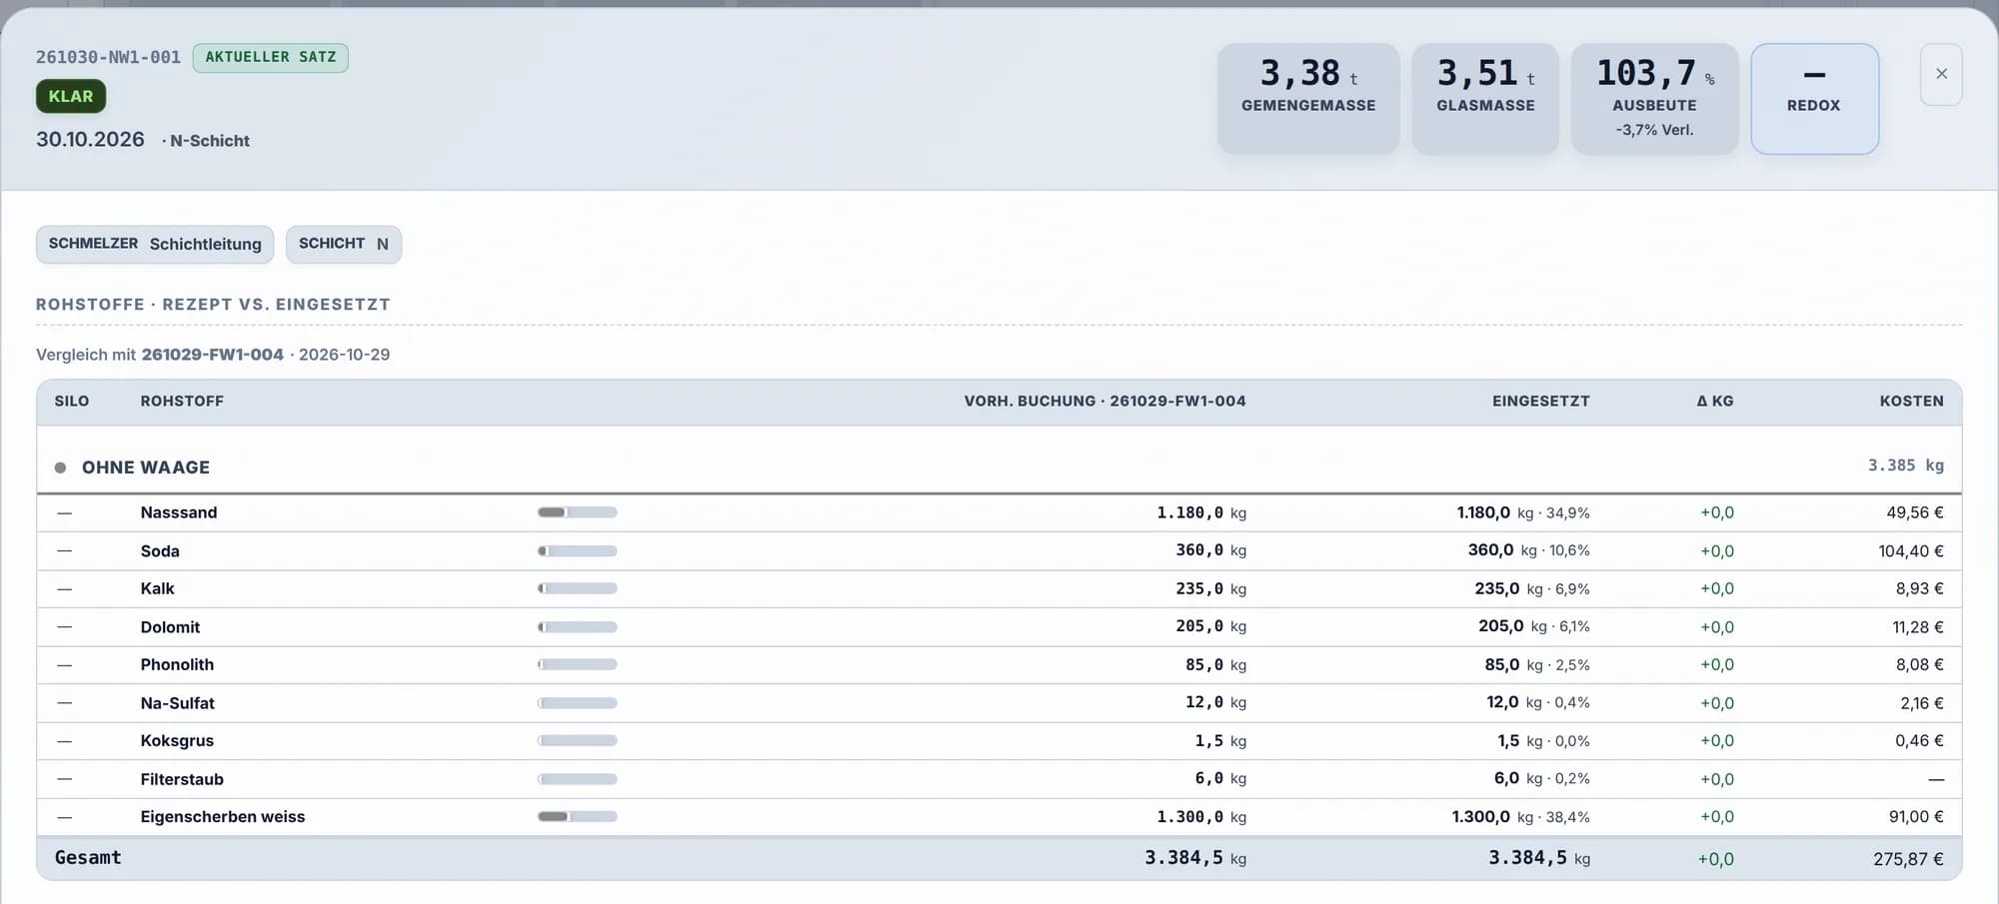Click the Rohstoff column header
The width and height of the screenshot is (1999, 904).
pos(182,401)
